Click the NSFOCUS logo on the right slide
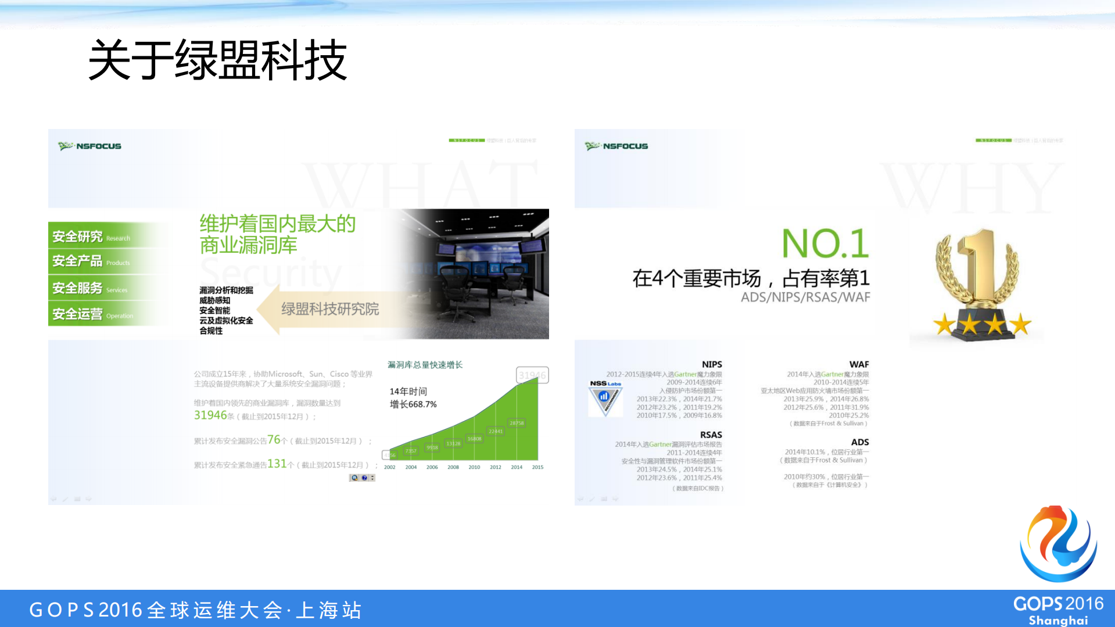 click(616, 146)
